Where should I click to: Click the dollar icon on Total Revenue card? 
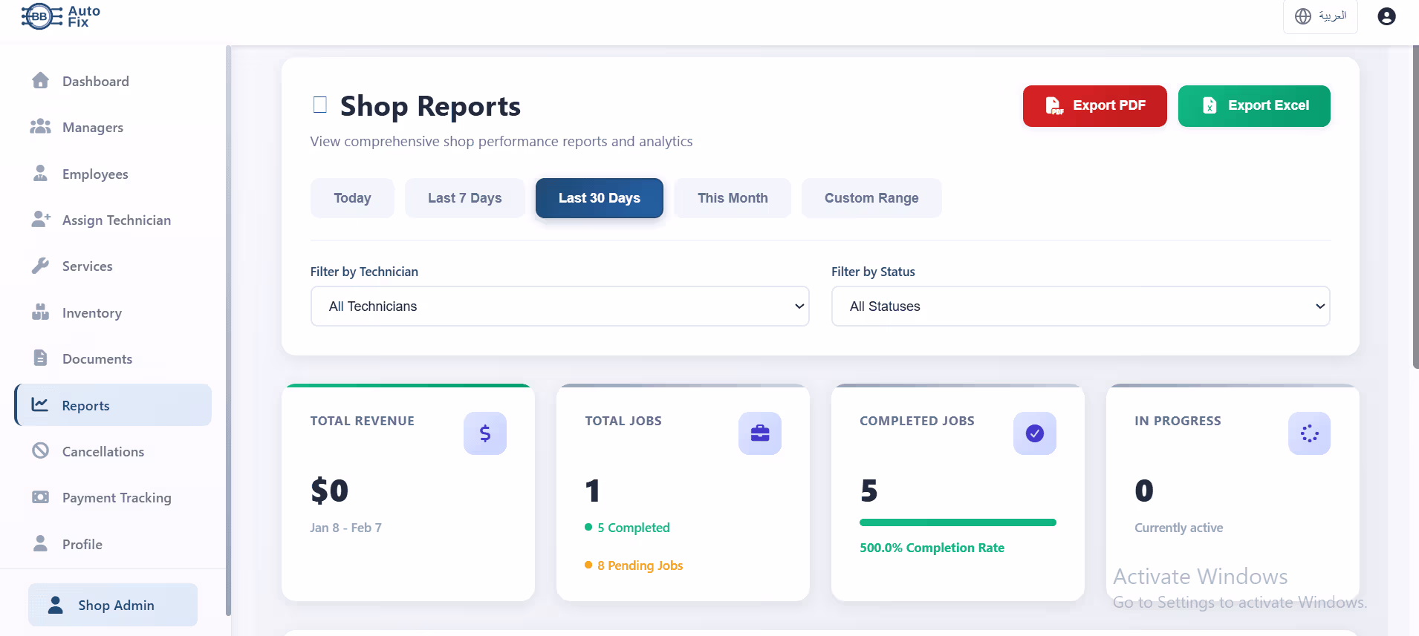click(x=485, y=433)
